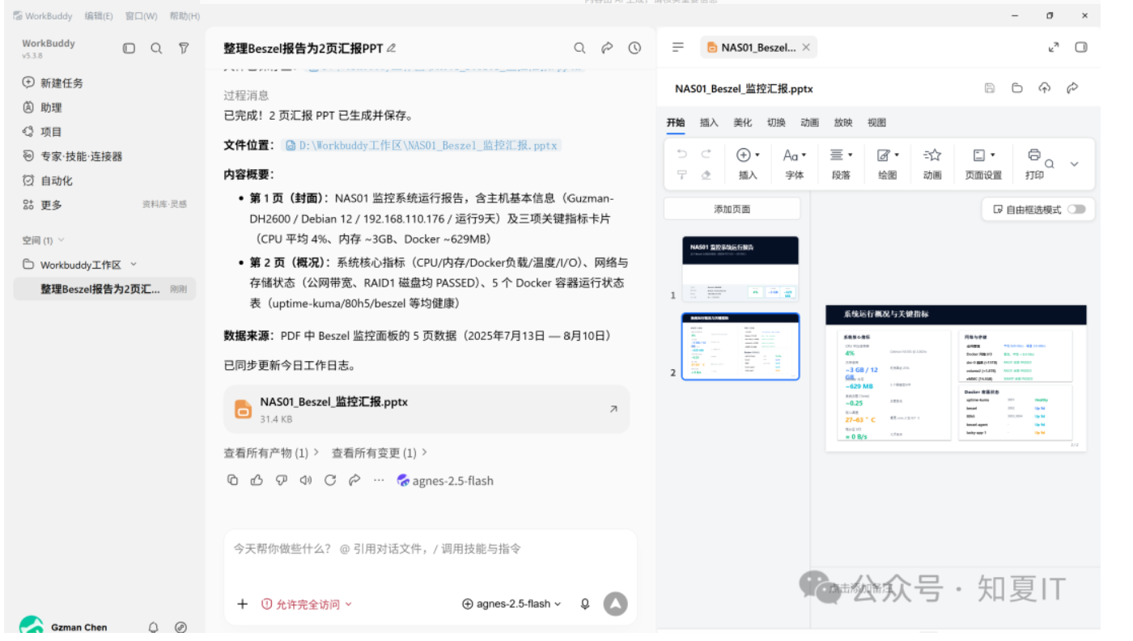Click the round icon right of the notification bell
Viewport: 1133px width, 641px height.
tap(180, 627)
